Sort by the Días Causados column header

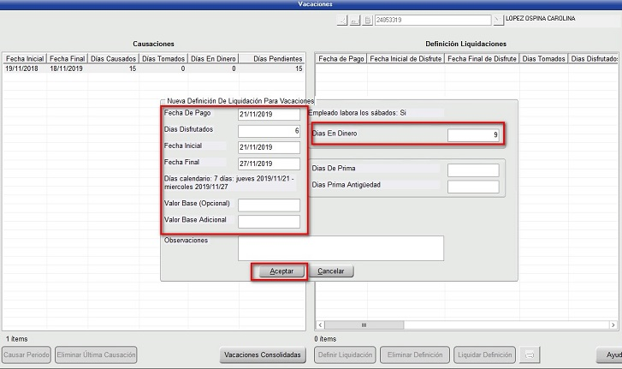112,58
